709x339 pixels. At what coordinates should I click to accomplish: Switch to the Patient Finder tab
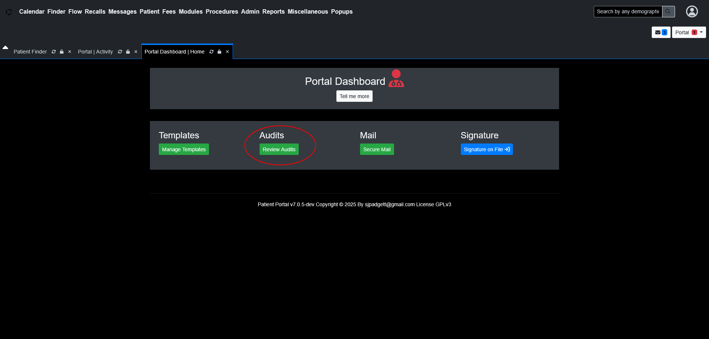[30, 52]
